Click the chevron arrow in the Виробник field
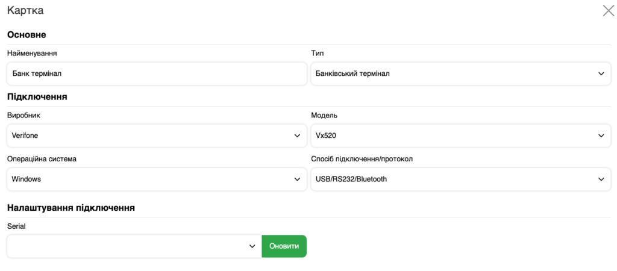The width and height of the screenshot is (617, 271). click(x=297, y=136)
